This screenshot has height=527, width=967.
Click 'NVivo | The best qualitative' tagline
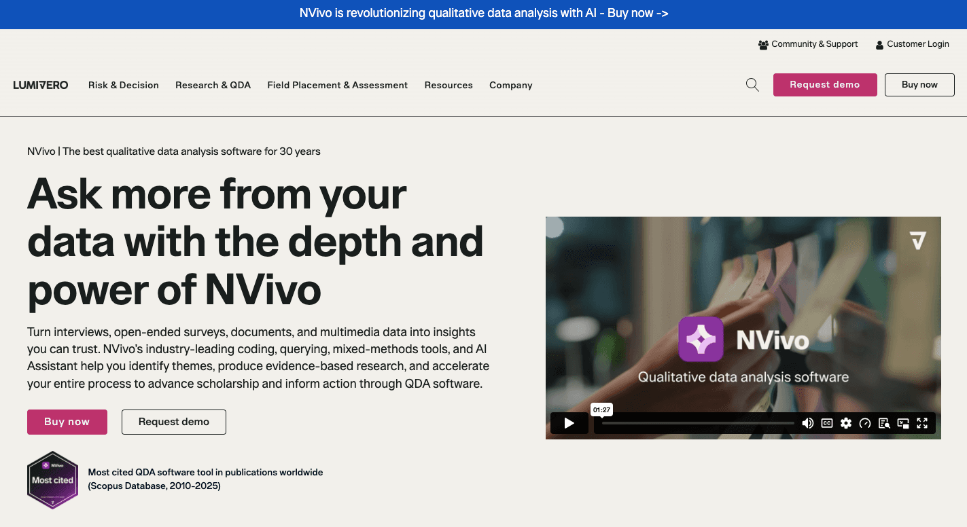[174, 151]
